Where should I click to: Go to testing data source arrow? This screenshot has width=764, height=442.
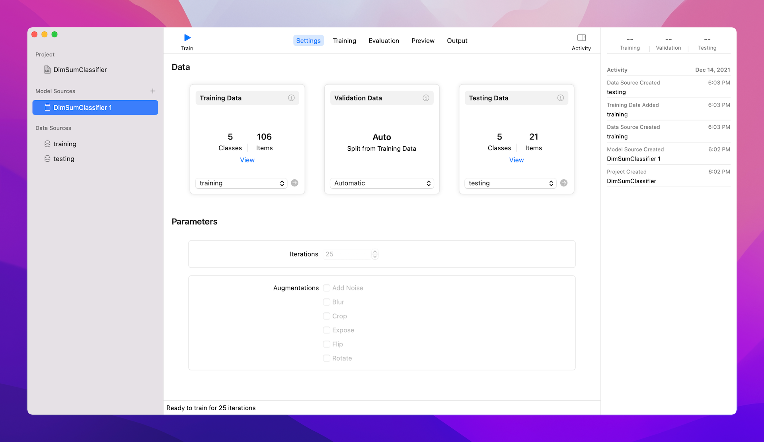tap(564, 183)
